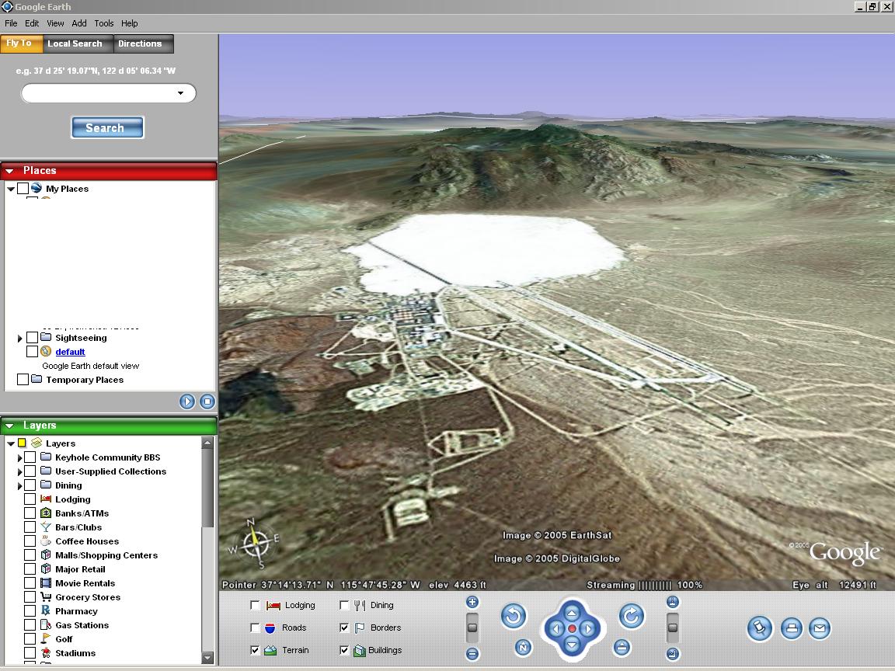Tick the Temporary Places checkbox
The width and height of the screenshot is (895, 671).
click(x=23, y=380)
